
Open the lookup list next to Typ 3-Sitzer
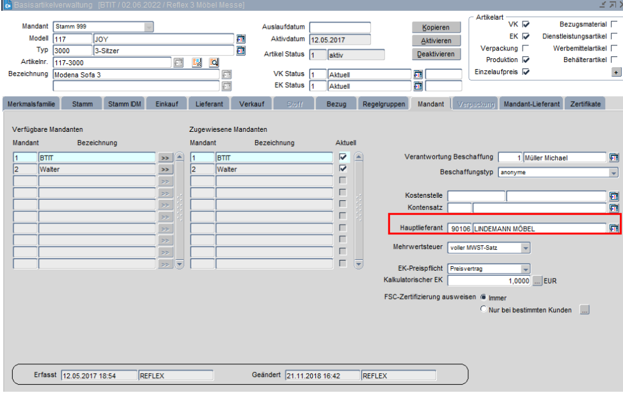pyautogui.click(x=241, y=51)
